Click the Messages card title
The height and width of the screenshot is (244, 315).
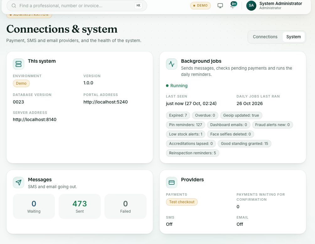[x=40, y=179]
